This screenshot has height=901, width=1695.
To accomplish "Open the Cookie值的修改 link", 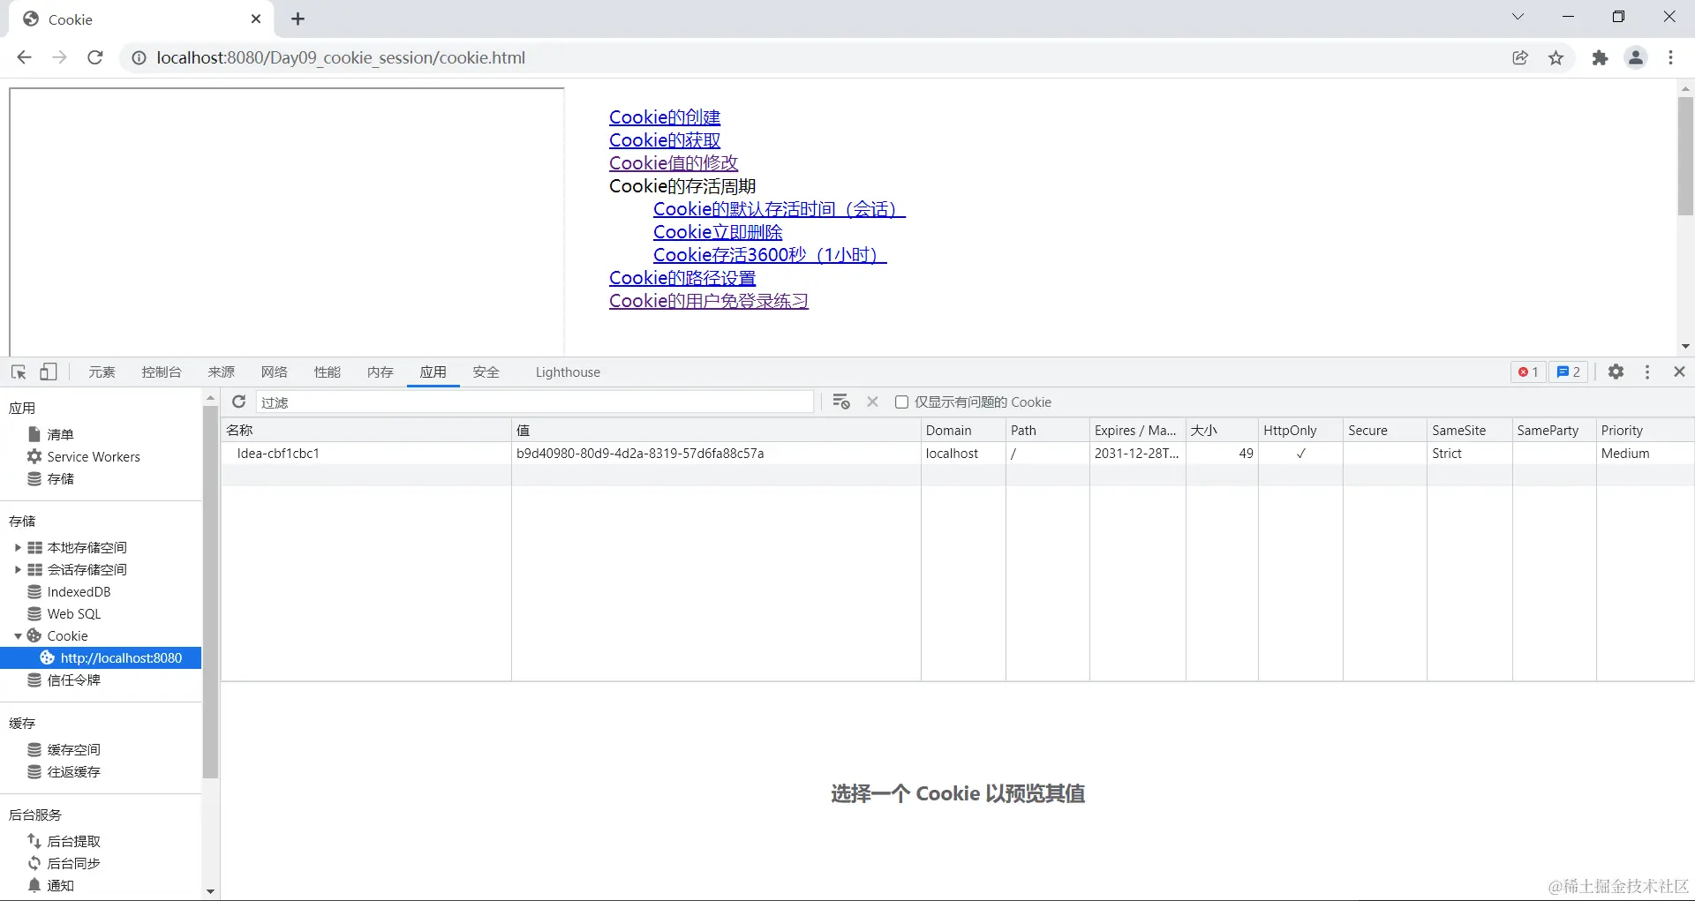I will tap(674, 163).
